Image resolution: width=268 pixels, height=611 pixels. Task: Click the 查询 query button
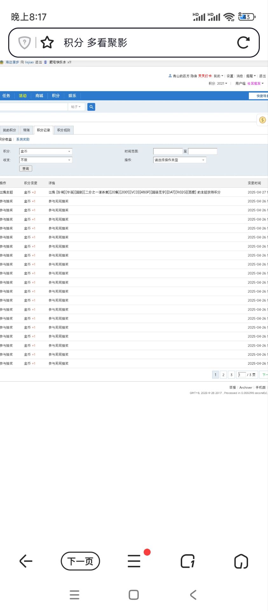point(26,169)
